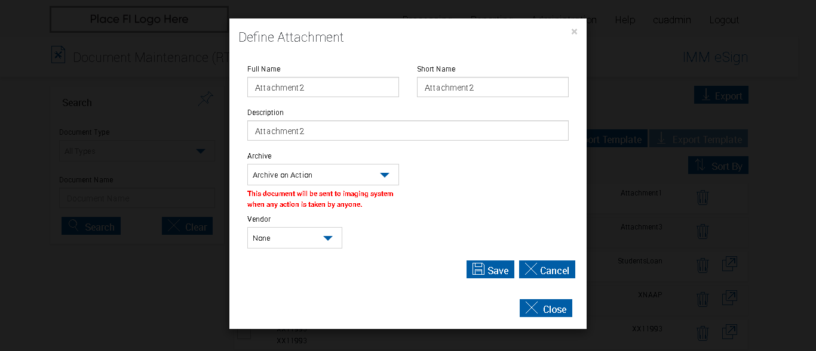Delete the Attachment1 row via trash icon
This screenshot has width=816, height=351.
(x=703, y=197)
